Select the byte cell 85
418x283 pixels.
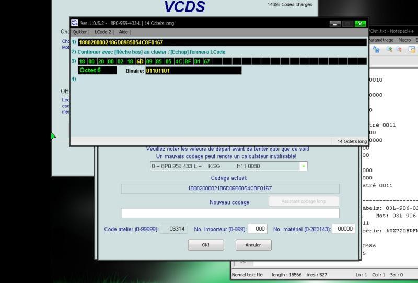coord(159,61)
